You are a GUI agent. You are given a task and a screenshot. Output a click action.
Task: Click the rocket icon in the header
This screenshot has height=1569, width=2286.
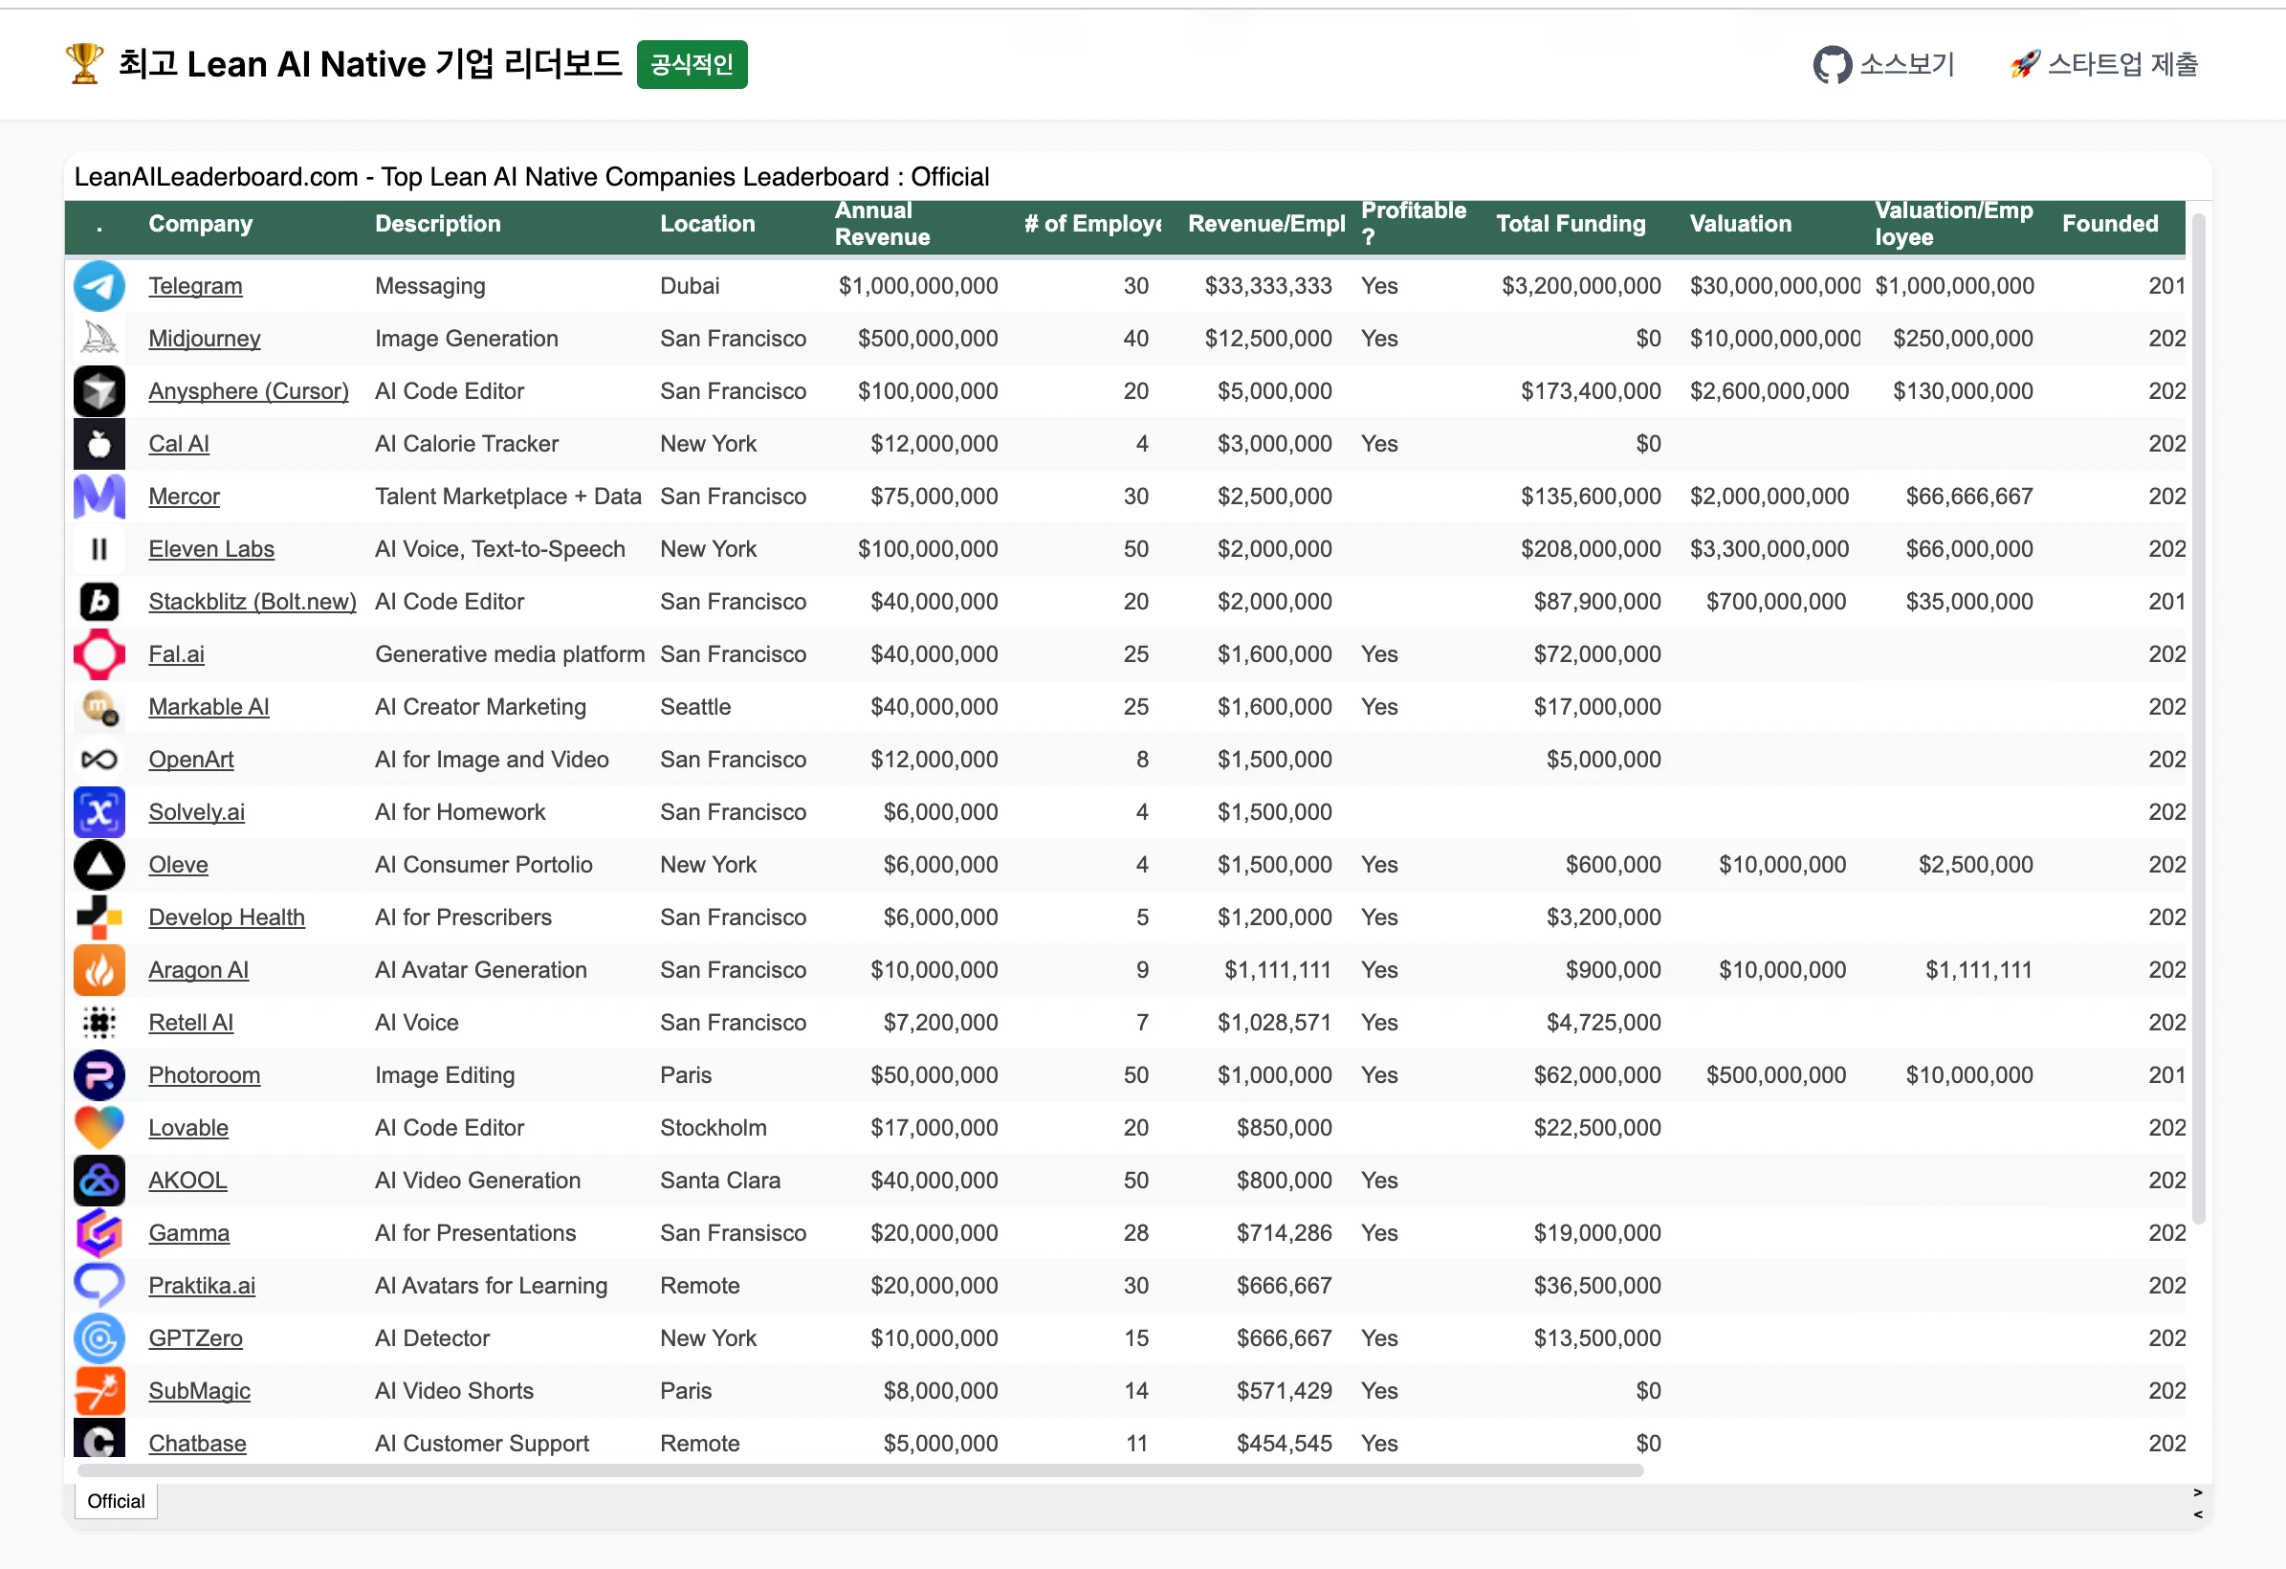(2025, 65)
